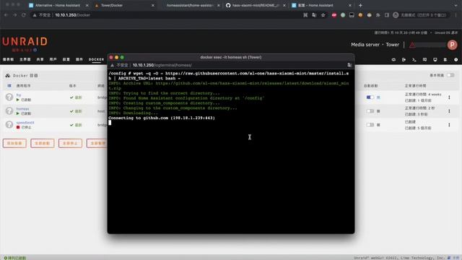Image resolution: width=462 pixels, height=260 pixels.
Task: Open the system log icon in the Unraid toolbar
Action: pyautogui.click(x=445, y=59)
